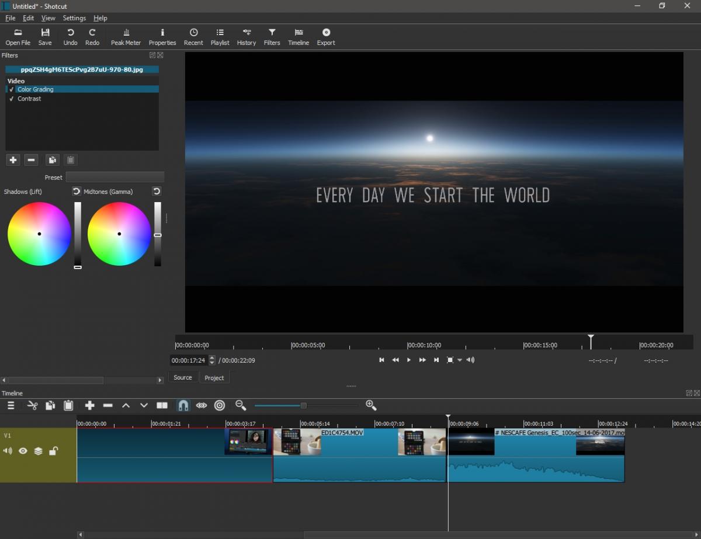701x539 pixels.
Task: Toggle the player volume control
Action: pos(470,360)
